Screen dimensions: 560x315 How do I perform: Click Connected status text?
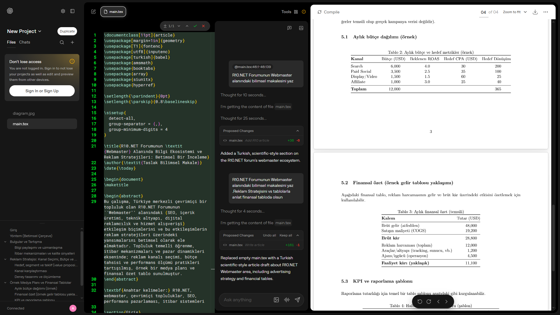[15, 308]
